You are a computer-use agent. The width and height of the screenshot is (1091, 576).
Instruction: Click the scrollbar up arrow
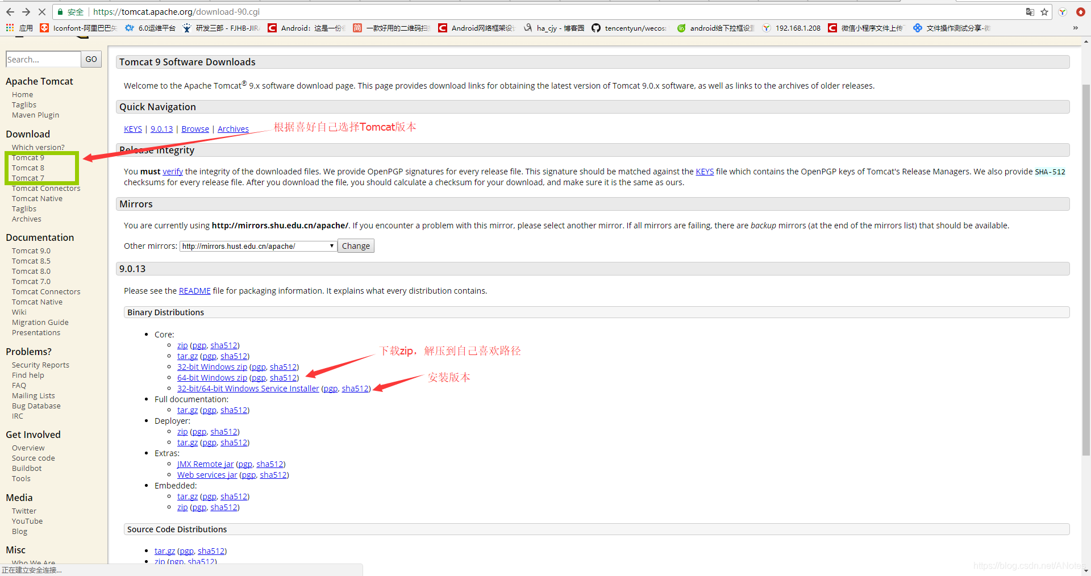[x=1086, y=41]
